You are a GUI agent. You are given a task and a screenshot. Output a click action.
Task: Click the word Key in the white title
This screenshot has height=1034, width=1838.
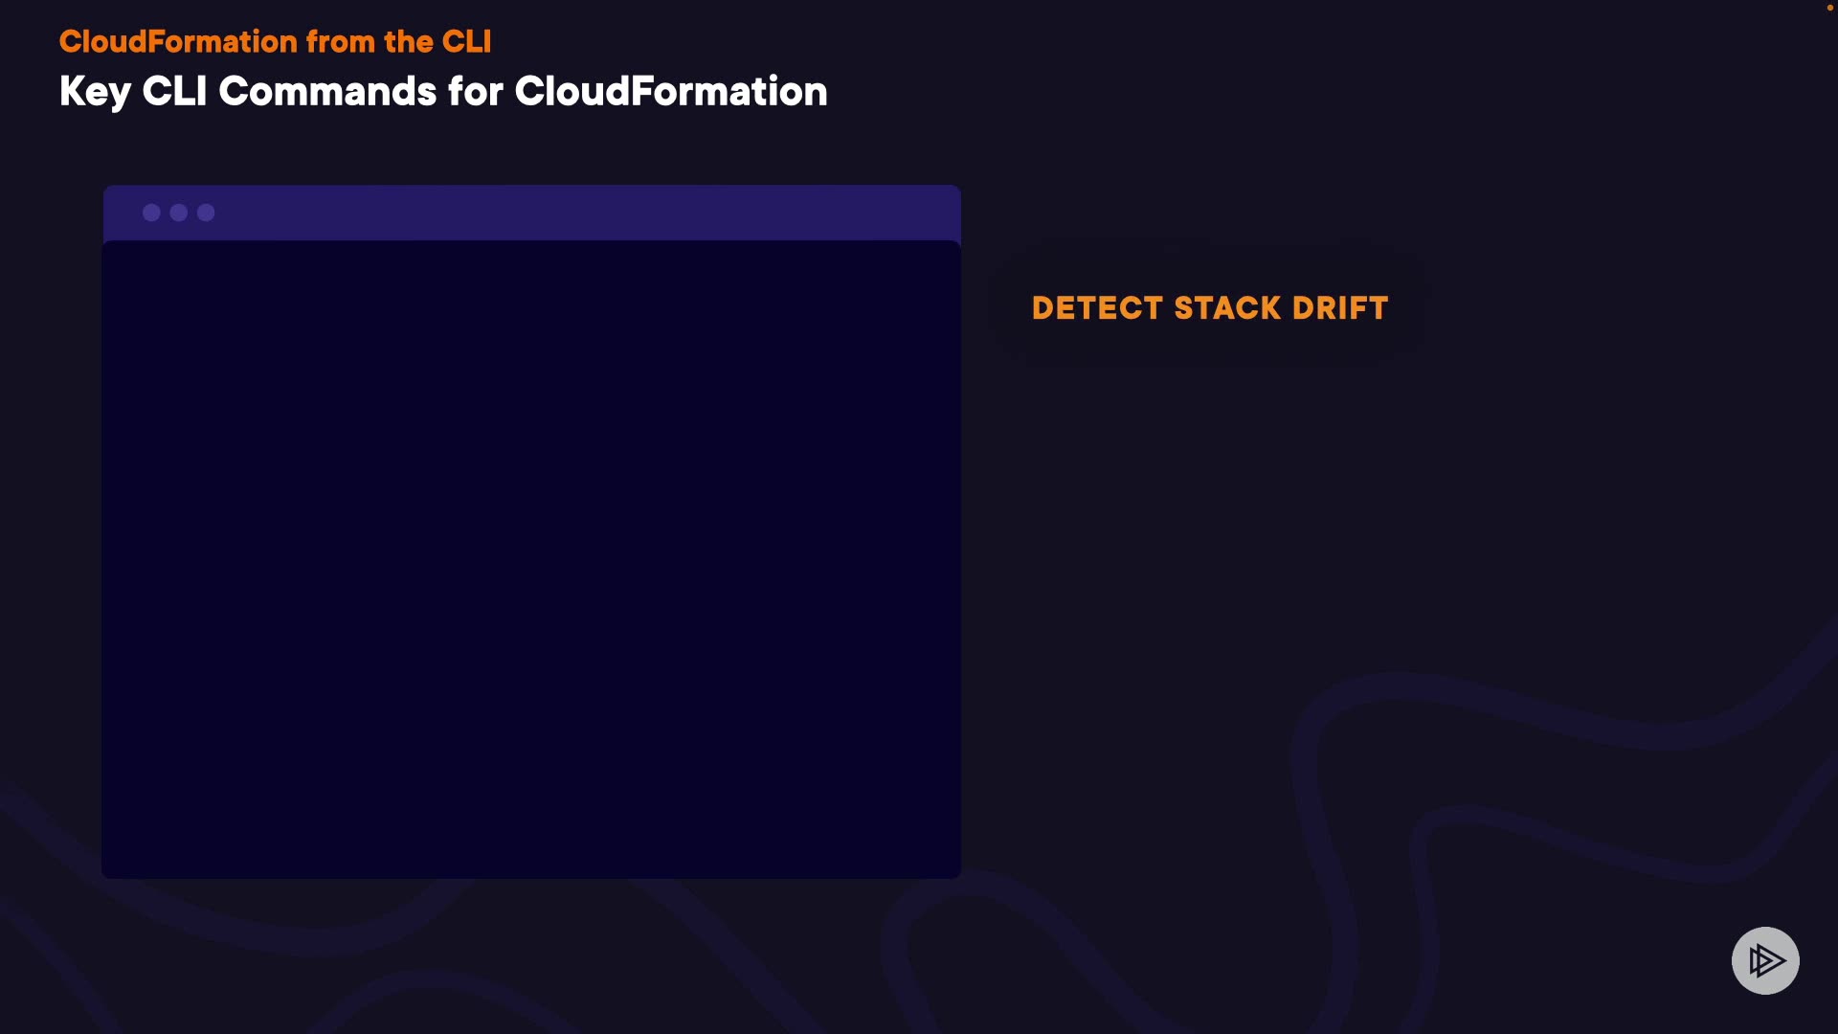[94, 93]
